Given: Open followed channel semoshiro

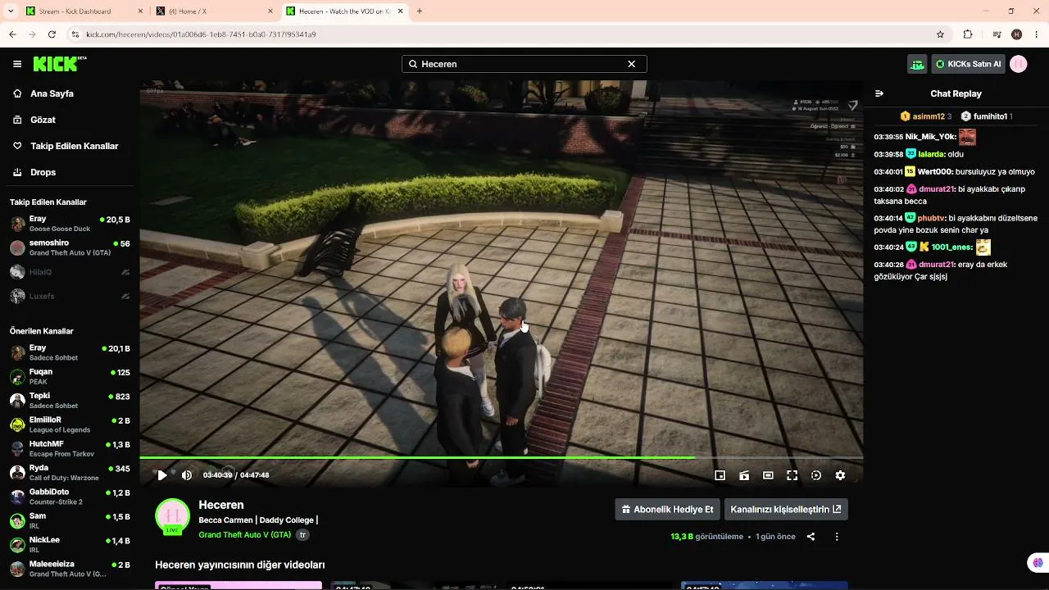Looking at the screenshot, I should pyautogui.click(x=70, y=247).
